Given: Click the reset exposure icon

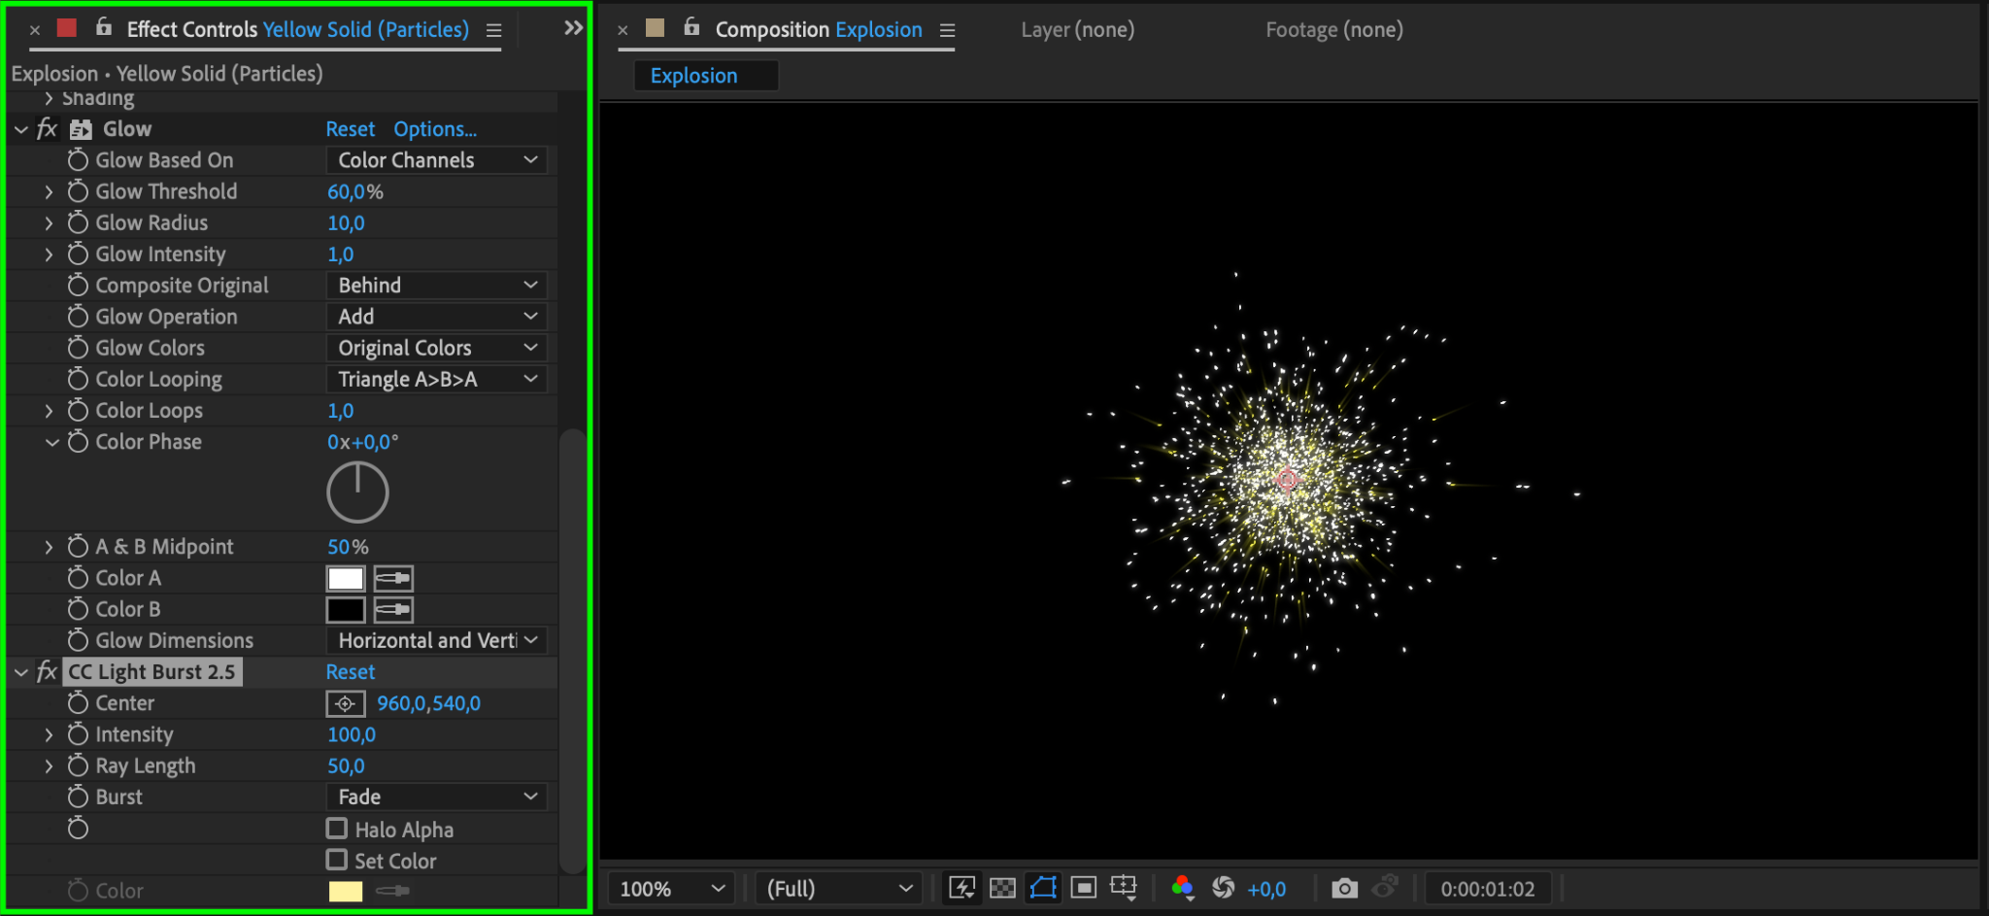Looking at the screenshot, I should (1224, 888).
